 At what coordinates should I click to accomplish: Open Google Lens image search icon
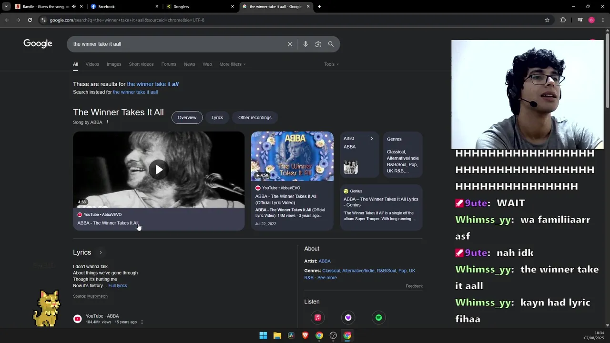(x=318, y=44)
